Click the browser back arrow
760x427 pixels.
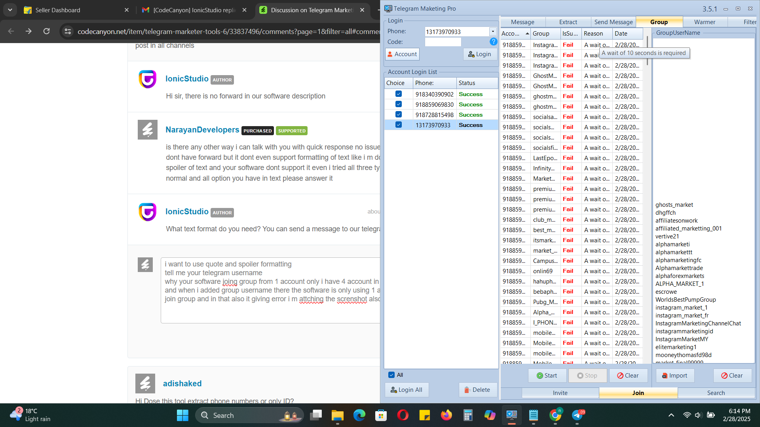[x=11, y=31]
